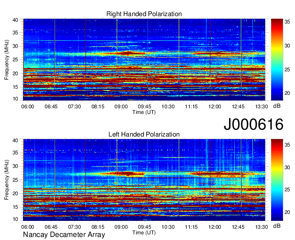Click the 09:00 time tick under top plot
The height and width of the screenshot is (240, 295).
coord(121,107)
